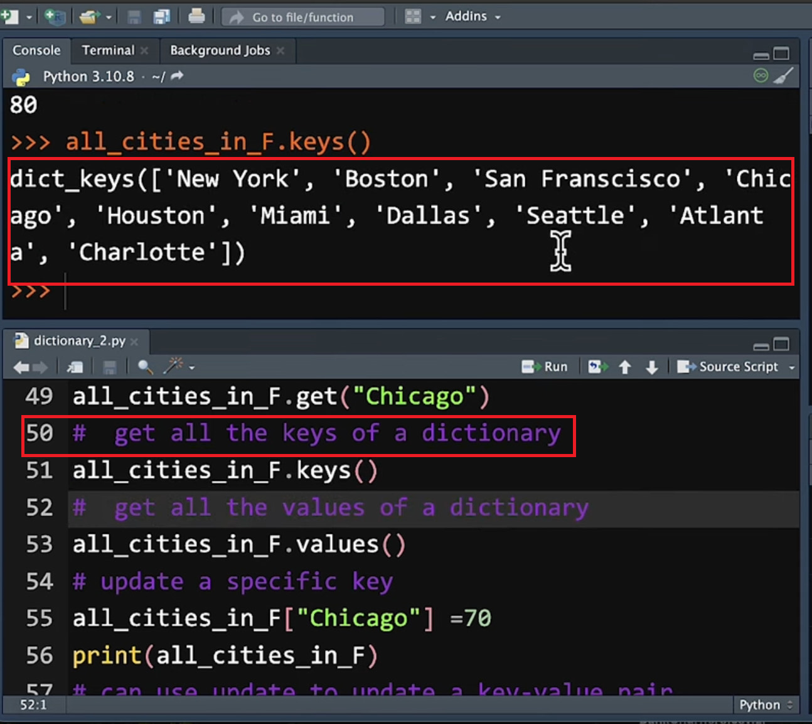The height and width of the screenshot is (724, 812).
Task: Run the current line with the Run button
Action: tap(545, 367)
